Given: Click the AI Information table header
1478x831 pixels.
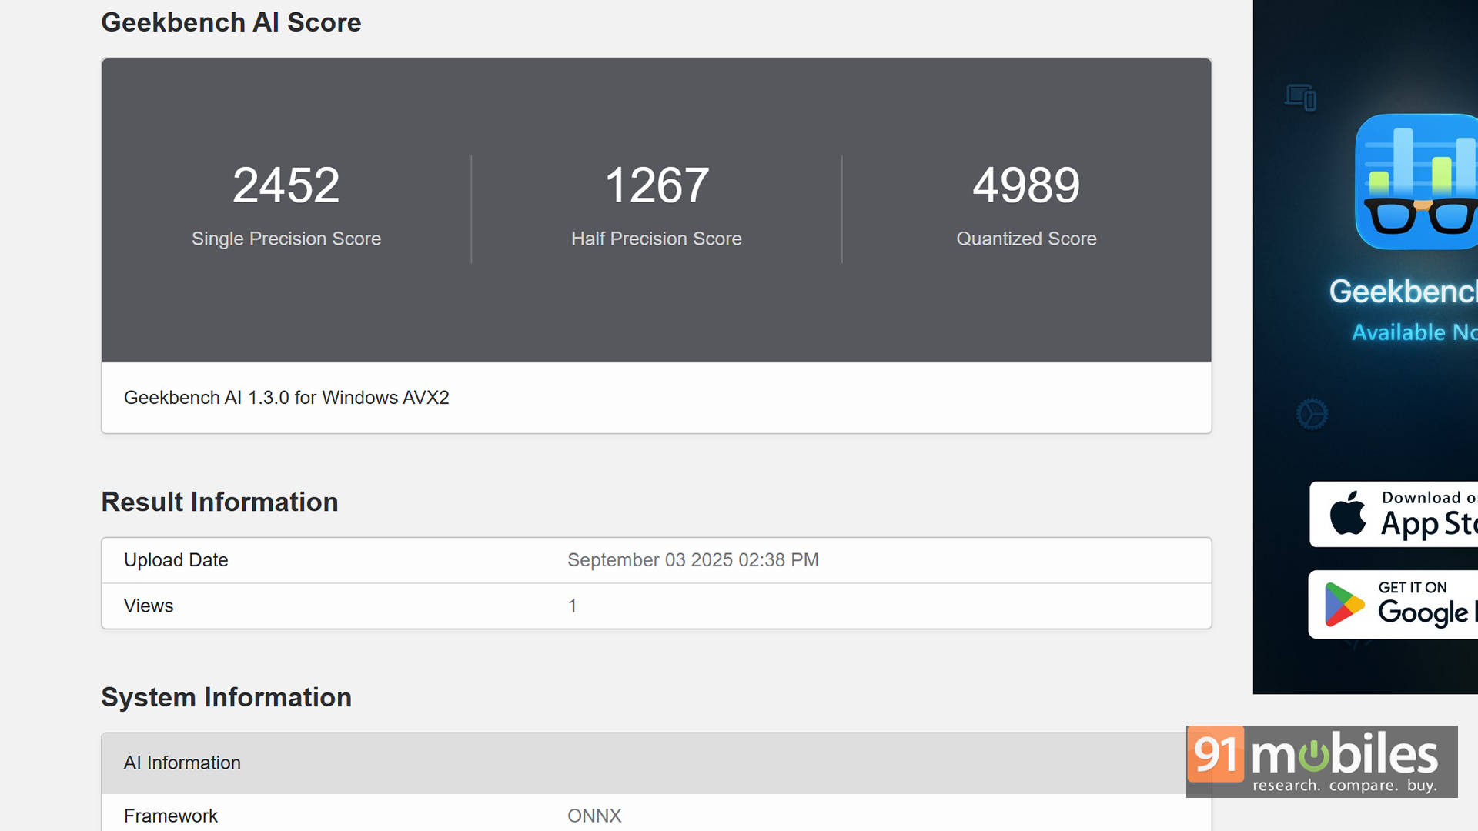Looking at the screenshot, I should (x=182, y=763).
